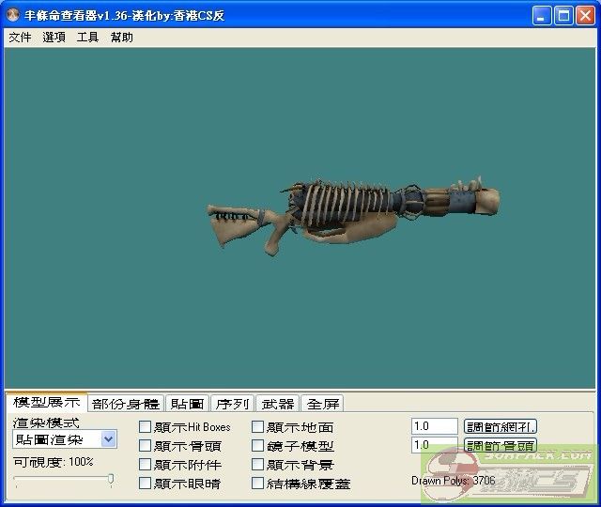Expand the 渲染模式 render mode dropdown

108,439
